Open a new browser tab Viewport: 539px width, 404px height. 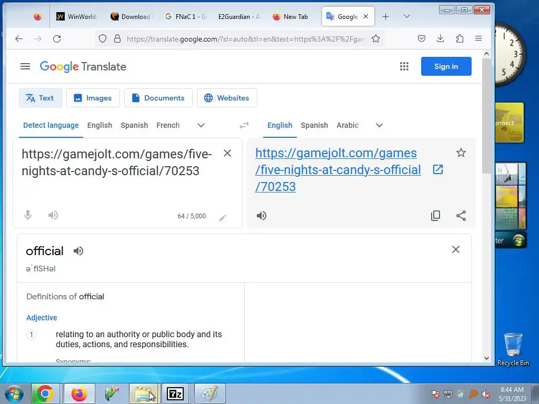(x=386, y=16)
